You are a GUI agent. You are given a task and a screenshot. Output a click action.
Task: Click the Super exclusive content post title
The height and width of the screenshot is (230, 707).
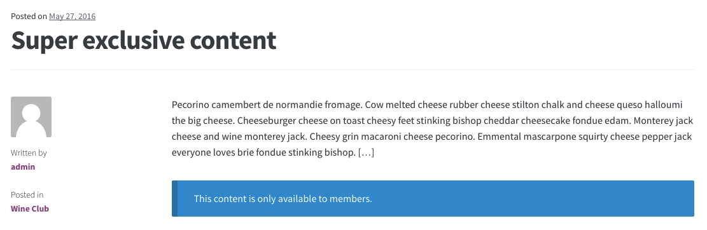pos(143,41)
